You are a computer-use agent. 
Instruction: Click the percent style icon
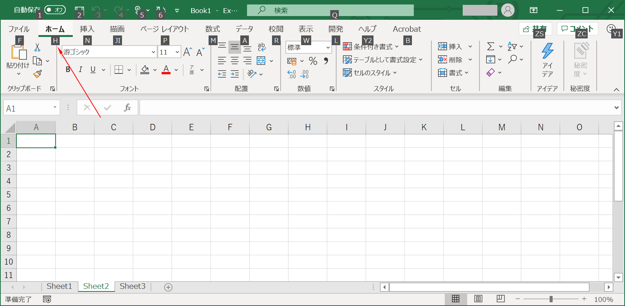(x=313, y=61)
